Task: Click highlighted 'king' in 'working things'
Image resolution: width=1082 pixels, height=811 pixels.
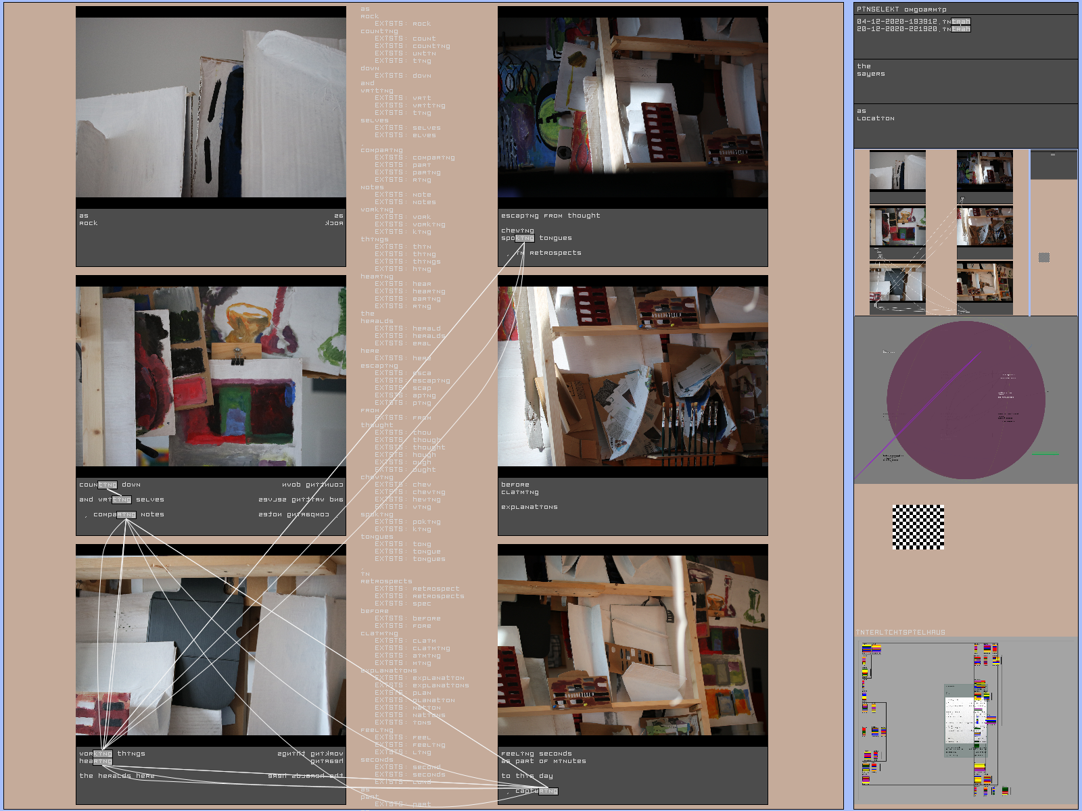Action: (103, 754)
